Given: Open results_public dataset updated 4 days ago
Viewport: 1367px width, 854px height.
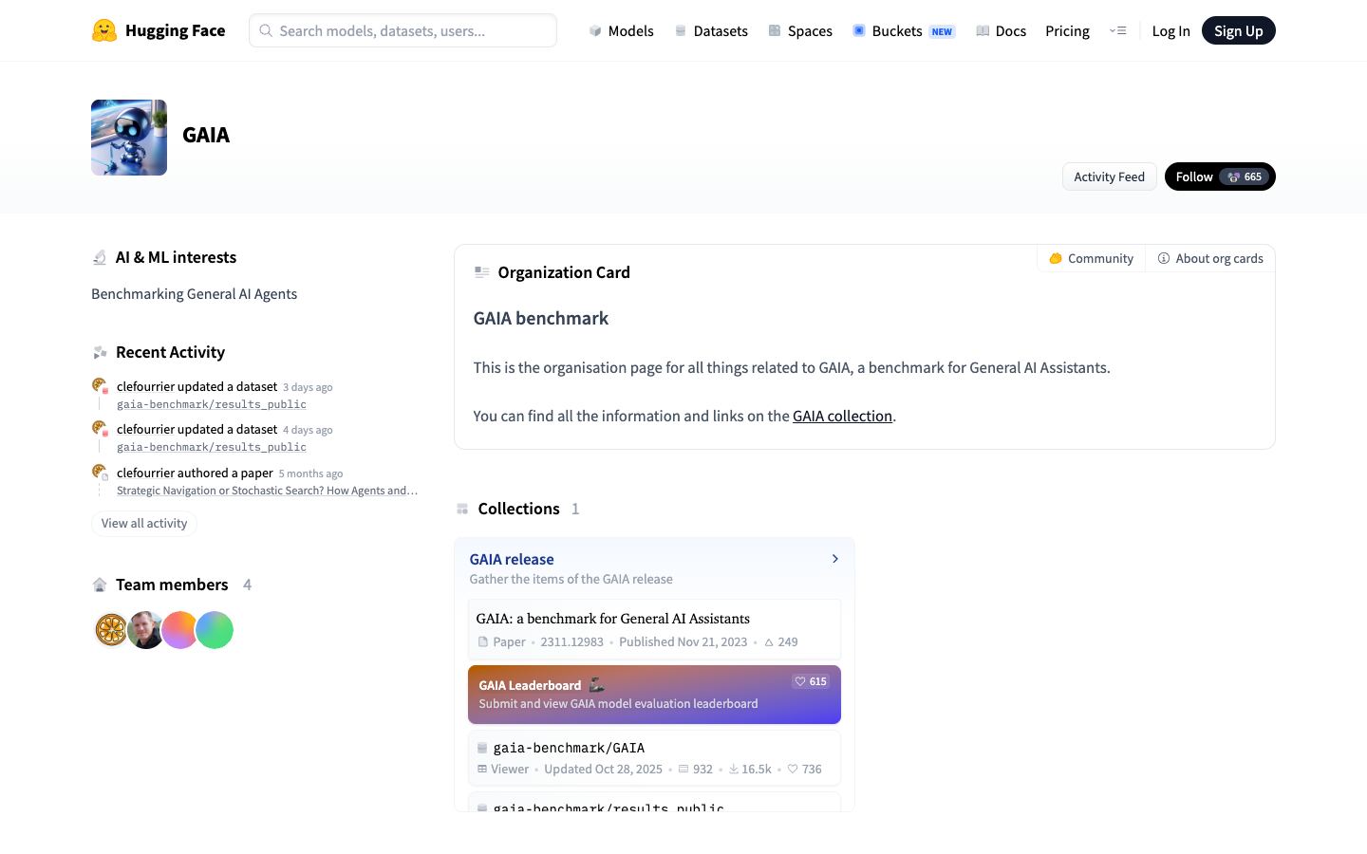Looking at the screenshot, I should click(x=212, y=447).
